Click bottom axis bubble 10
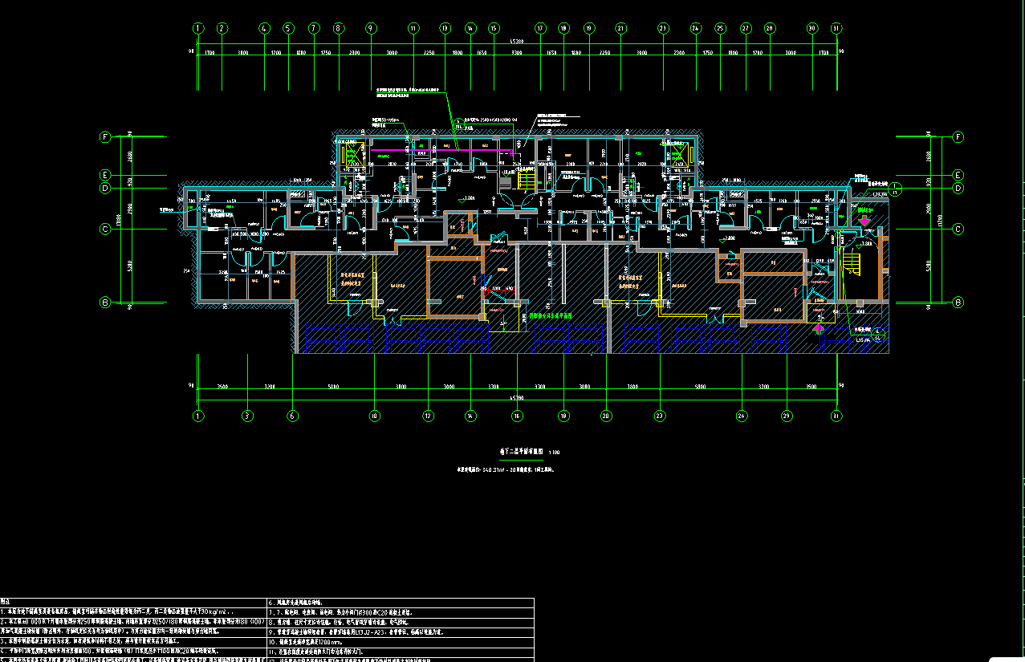Screen dimensions: 1025x662 tap(374, 416)
